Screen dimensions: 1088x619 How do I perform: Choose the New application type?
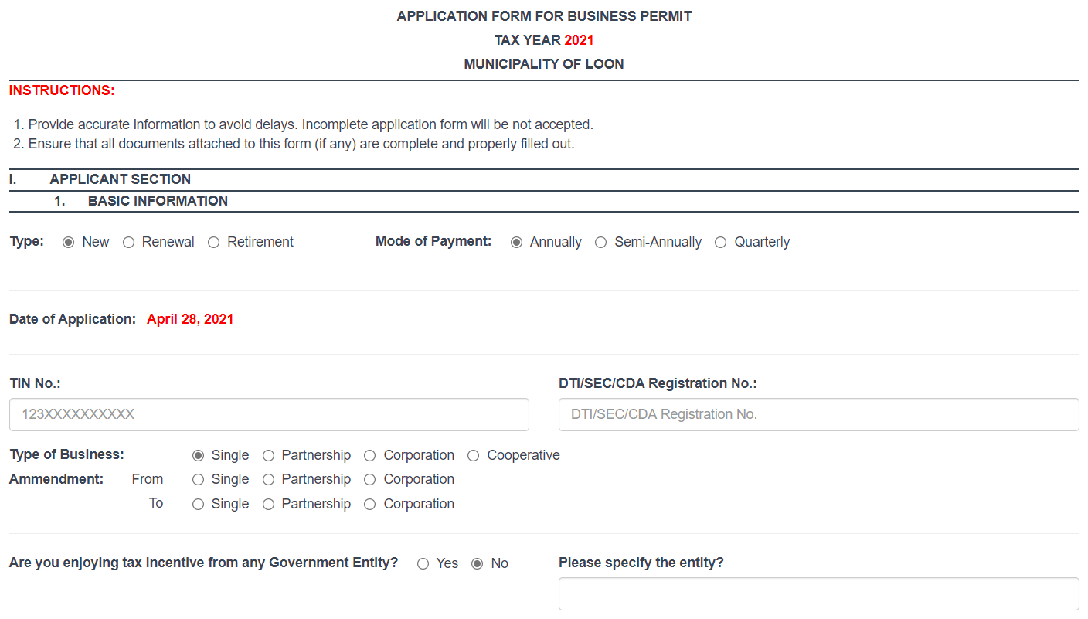pyautogui.click(x=69, y=243)
